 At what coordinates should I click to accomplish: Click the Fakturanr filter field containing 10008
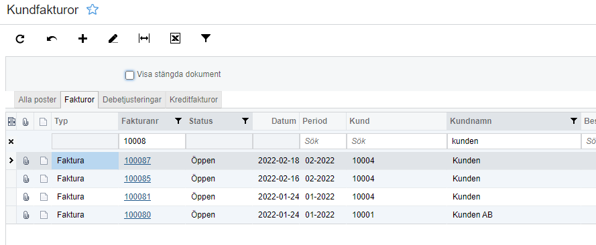(x=152, y=141)
